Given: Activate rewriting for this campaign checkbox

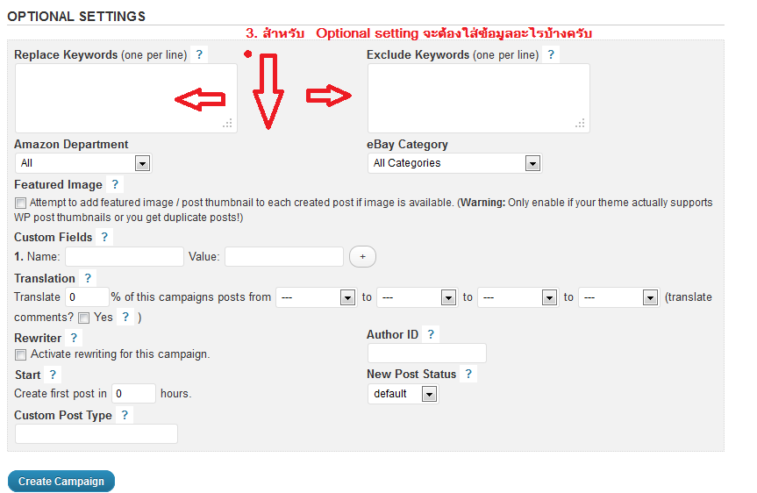Looking at the screenshot, I should pyautogui.click(x=20, y=355).
